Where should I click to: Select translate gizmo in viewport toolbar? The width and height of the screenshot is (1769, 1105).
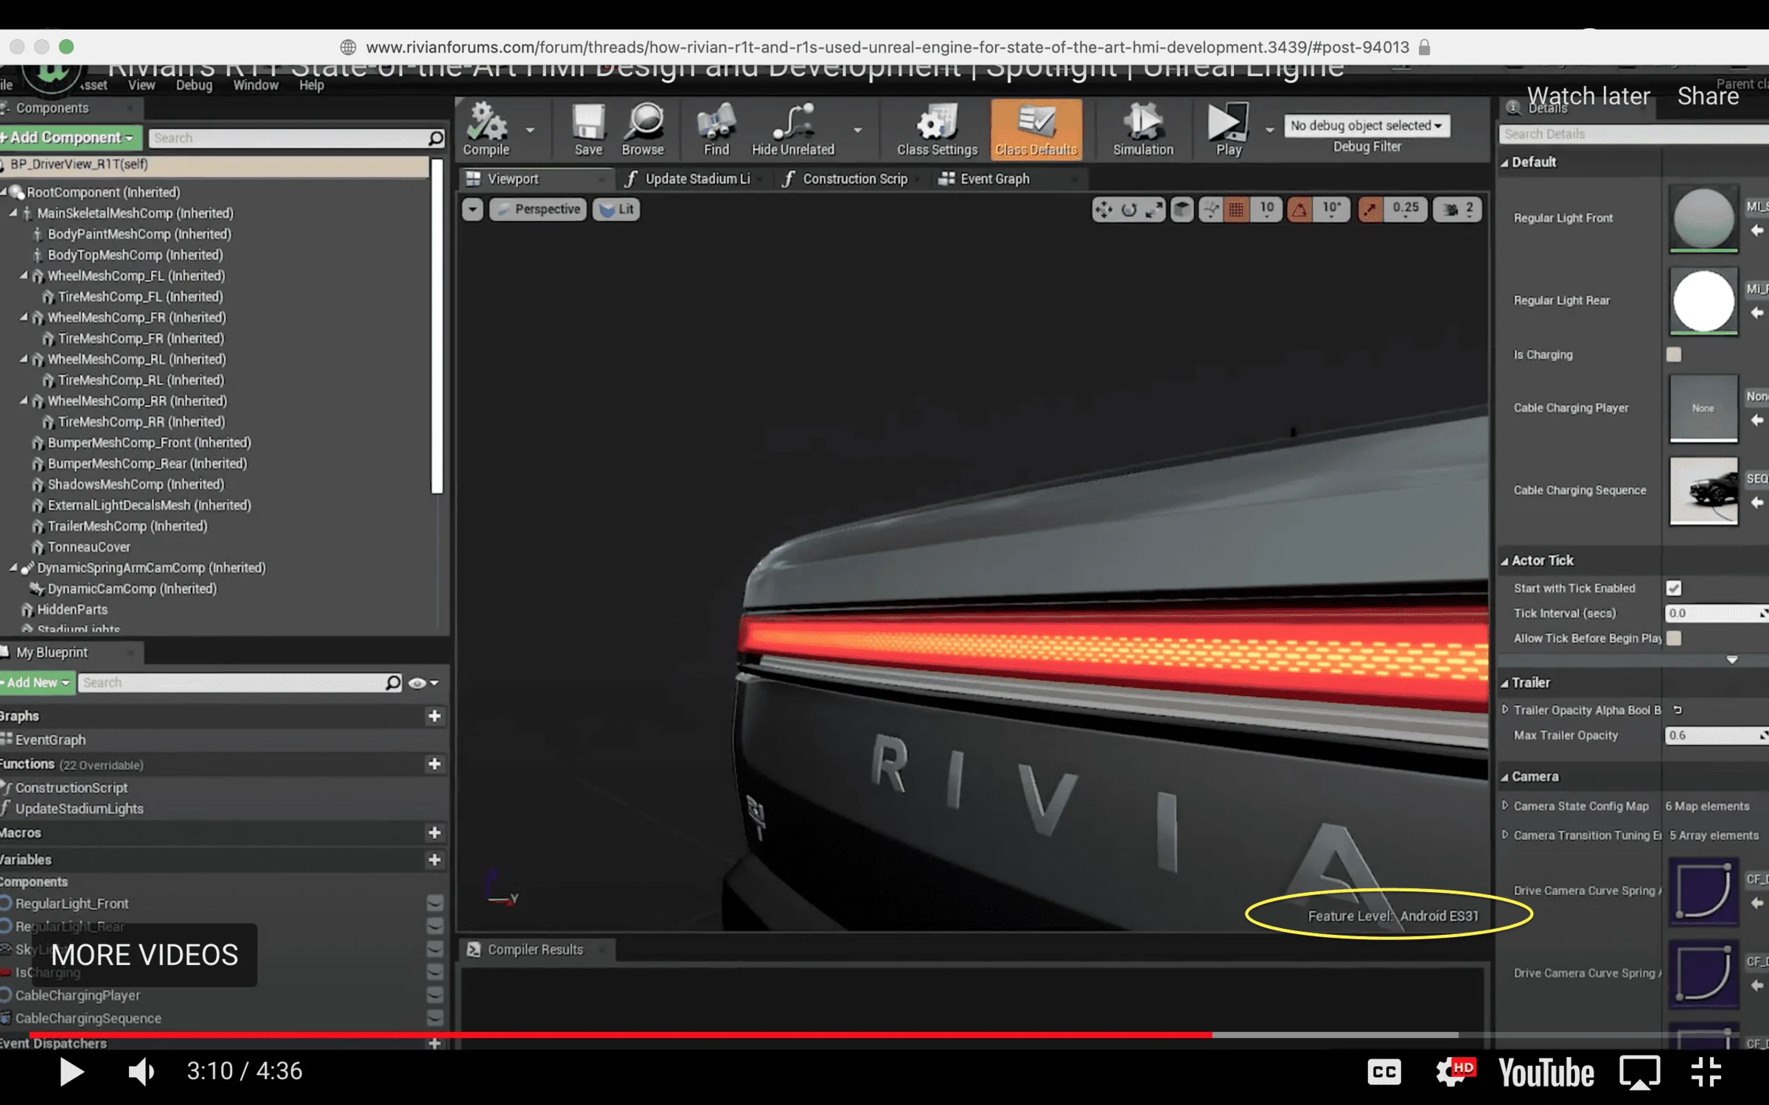1103,210
